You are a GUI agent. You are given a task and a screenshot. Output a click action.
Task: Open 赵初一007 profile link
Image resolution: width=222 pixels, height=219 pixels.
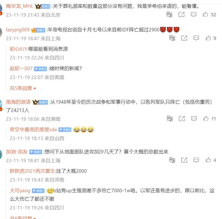click(x=21, y=68)
